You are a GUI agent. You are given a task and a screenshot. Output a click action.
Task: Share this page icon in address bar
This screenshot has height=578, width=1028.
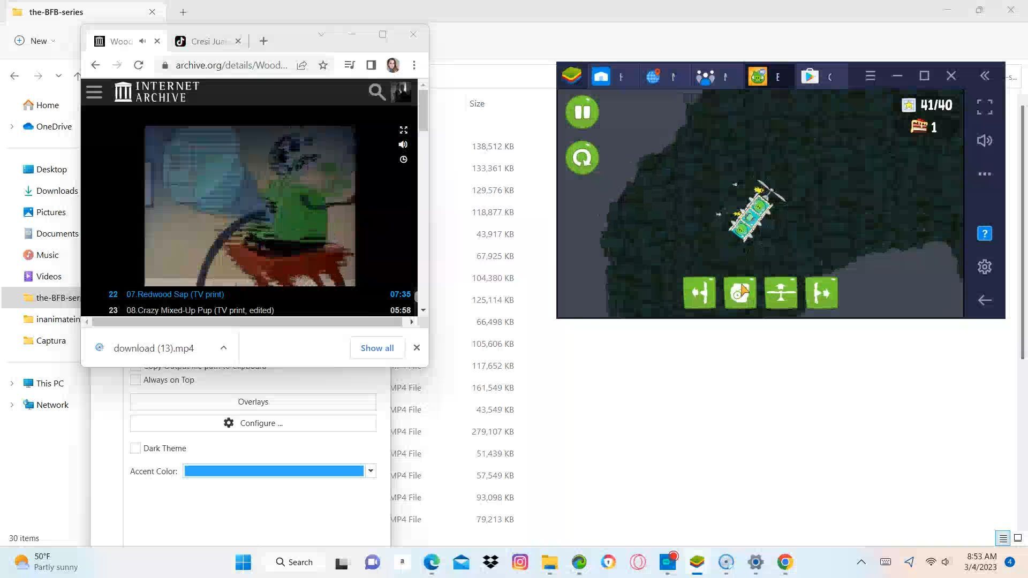(302, 65)
